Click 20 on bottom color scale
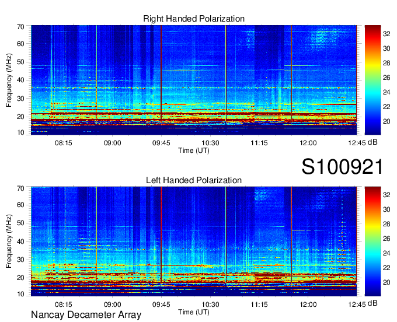The width and height of the screenshot is (397, 322). click(386, 282)
